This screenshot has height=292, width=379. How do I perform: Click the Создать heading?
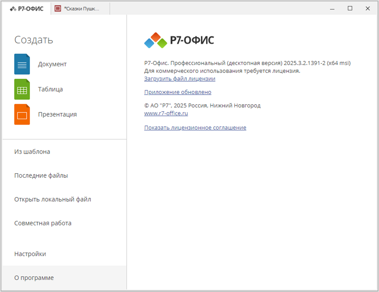pyautogui.click(x=34, y=40)
